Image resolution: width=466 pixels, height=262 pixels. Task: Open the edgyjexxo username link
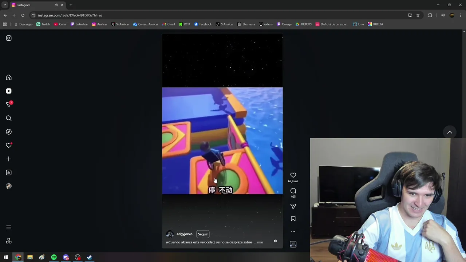[x=184, y=234]
